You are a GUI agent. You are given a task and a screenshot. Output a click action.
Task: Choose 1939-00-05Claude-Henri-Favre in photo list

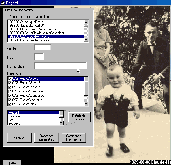click(x=29, y=40)
